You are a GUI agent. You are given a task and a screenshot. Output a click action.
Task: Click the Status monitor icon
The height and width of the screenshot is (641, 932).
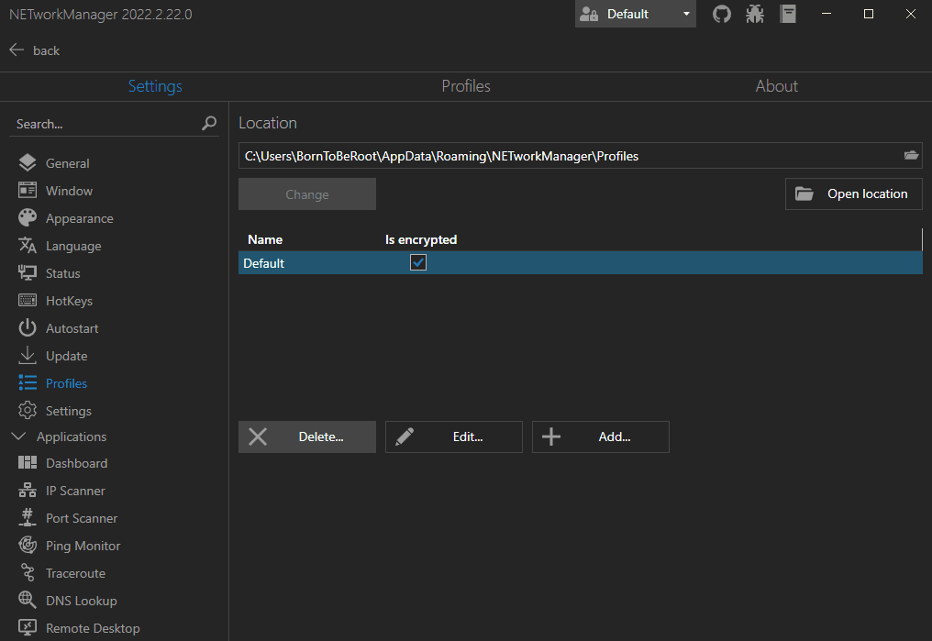pyautogui.click(x=28, y=272)
